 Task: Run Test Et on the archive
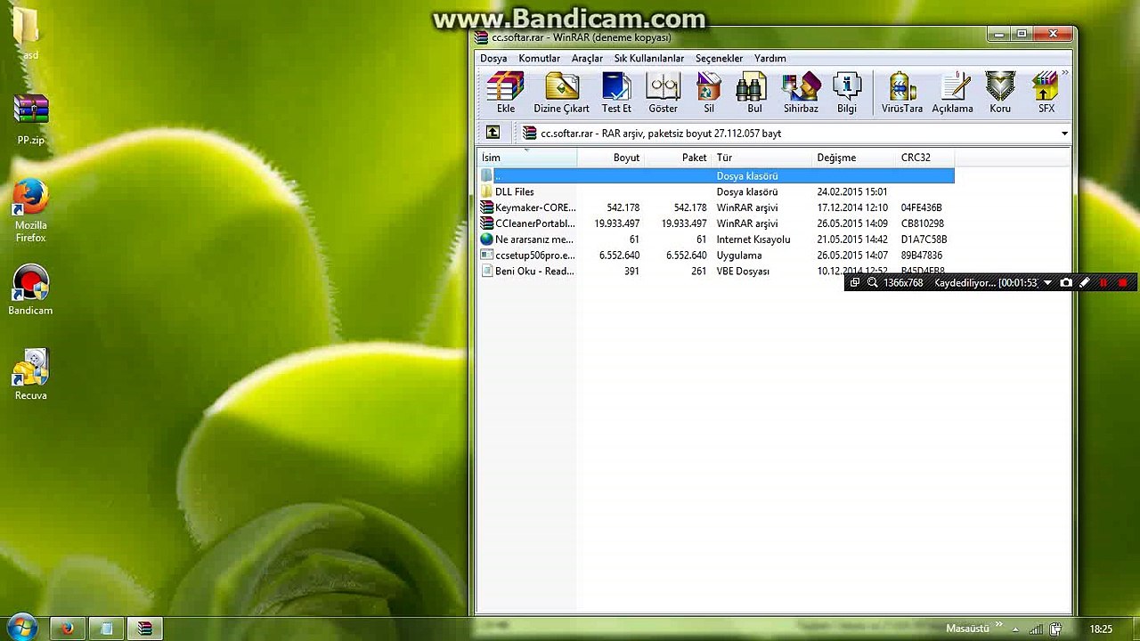tap(616, 93)
